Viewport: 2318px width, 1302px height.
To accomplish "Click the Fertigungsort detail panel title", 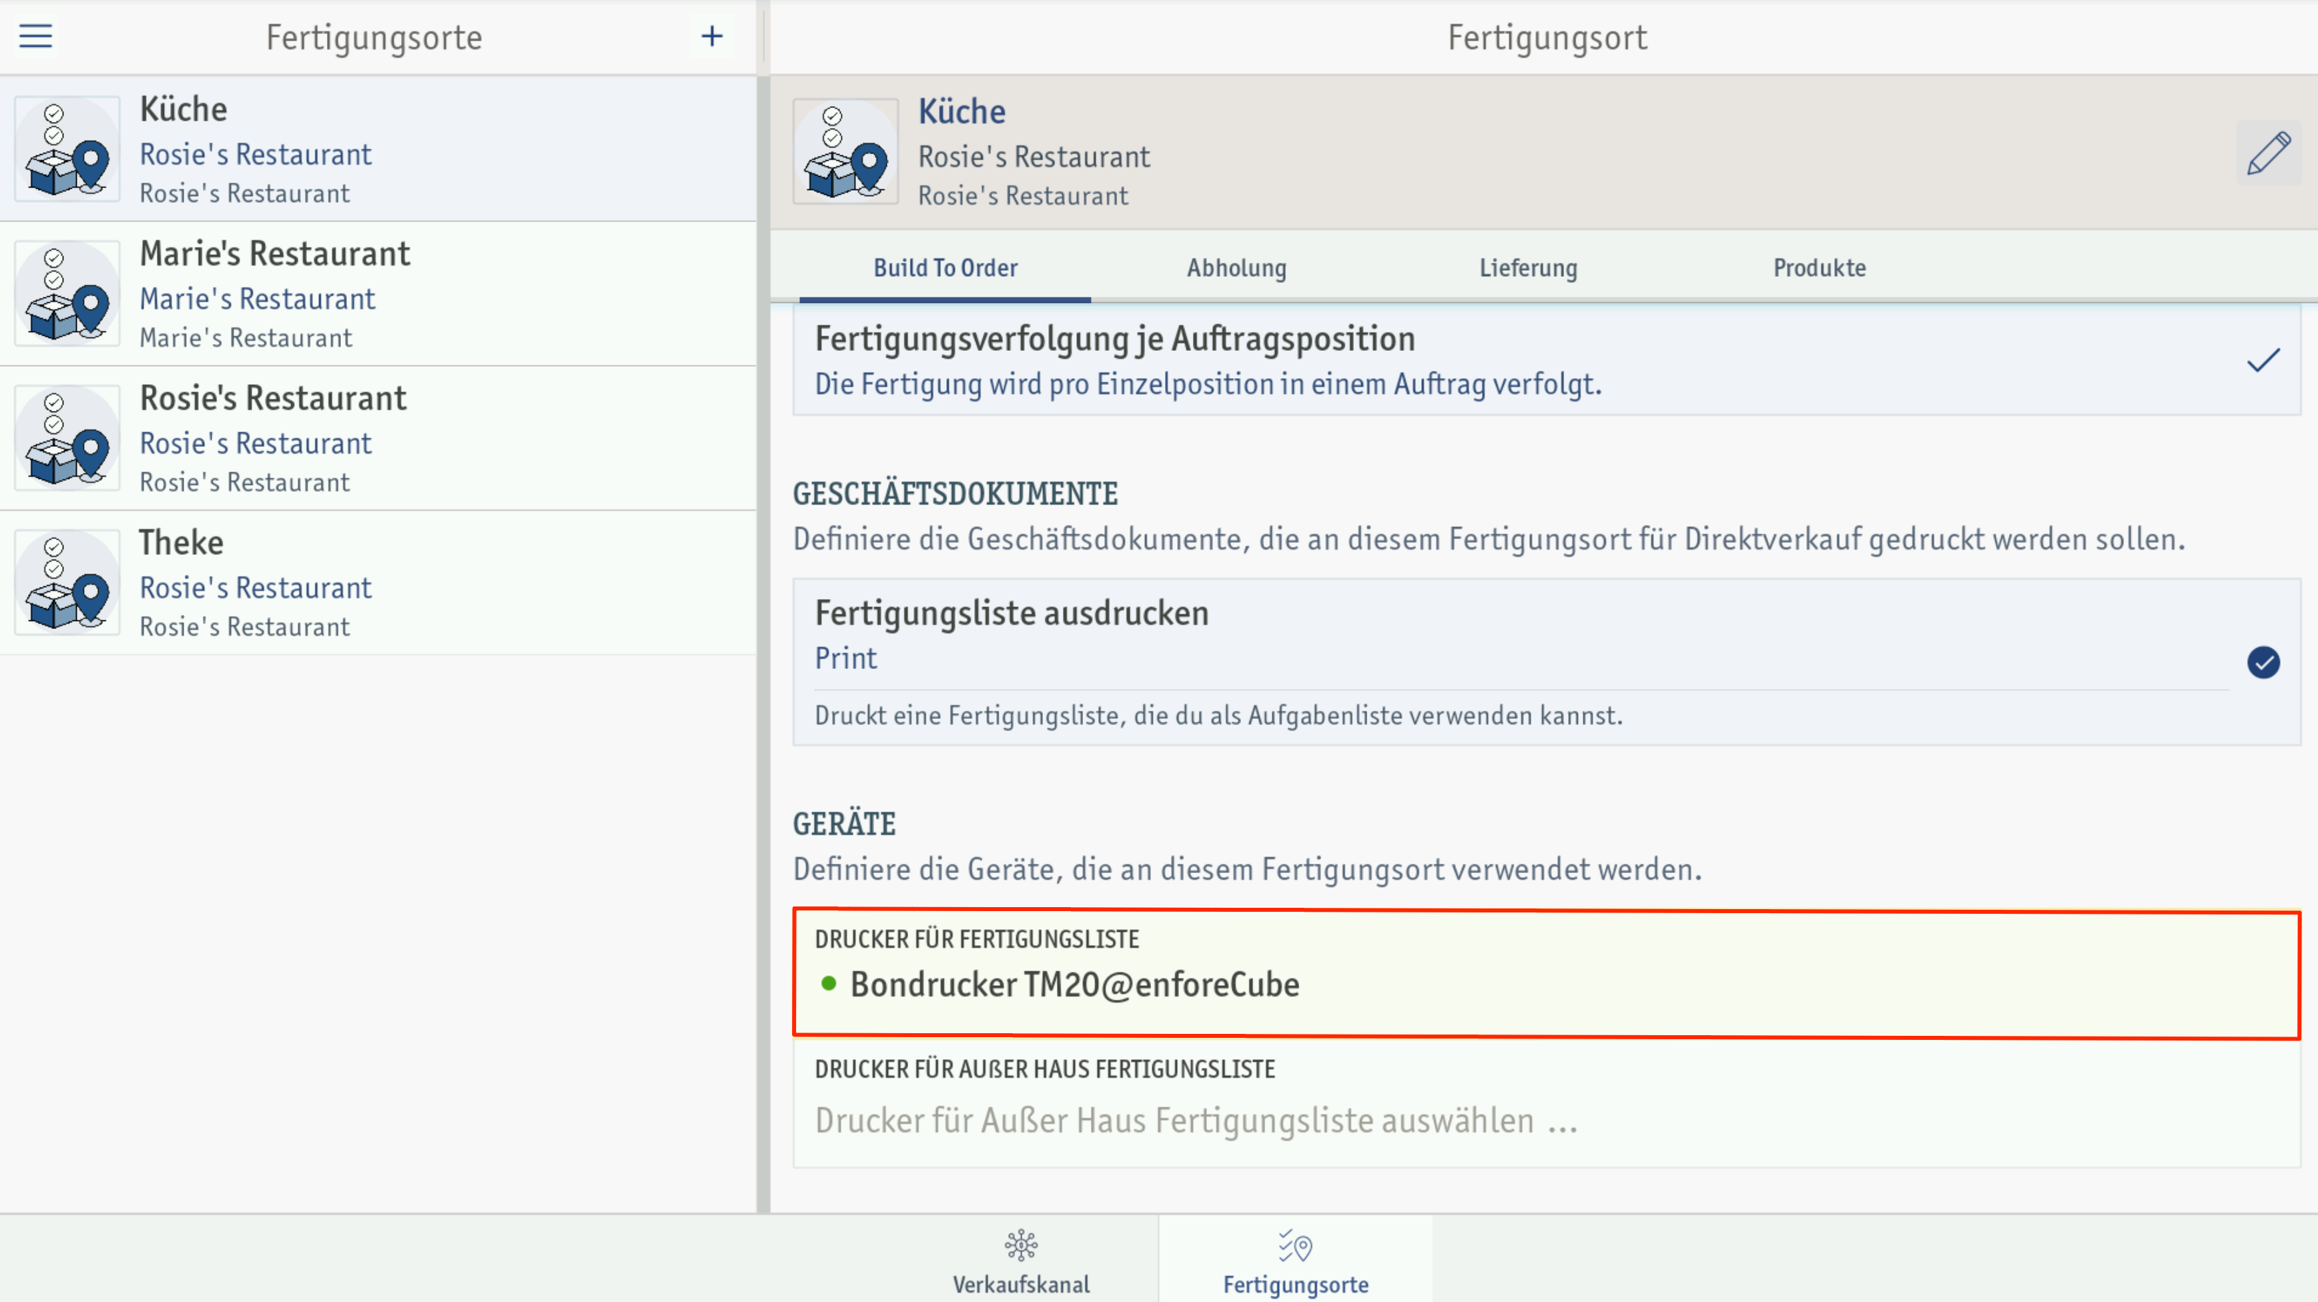I will point(1547,38).
